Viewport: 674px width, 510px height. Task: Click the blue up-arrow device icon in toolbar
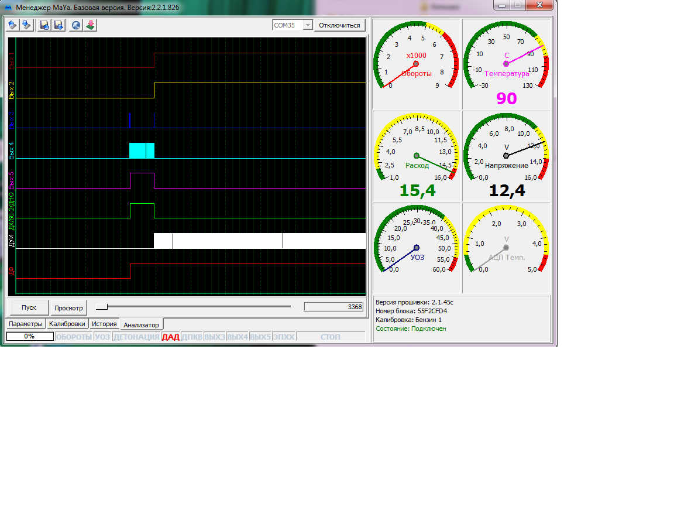coord(12,25)
